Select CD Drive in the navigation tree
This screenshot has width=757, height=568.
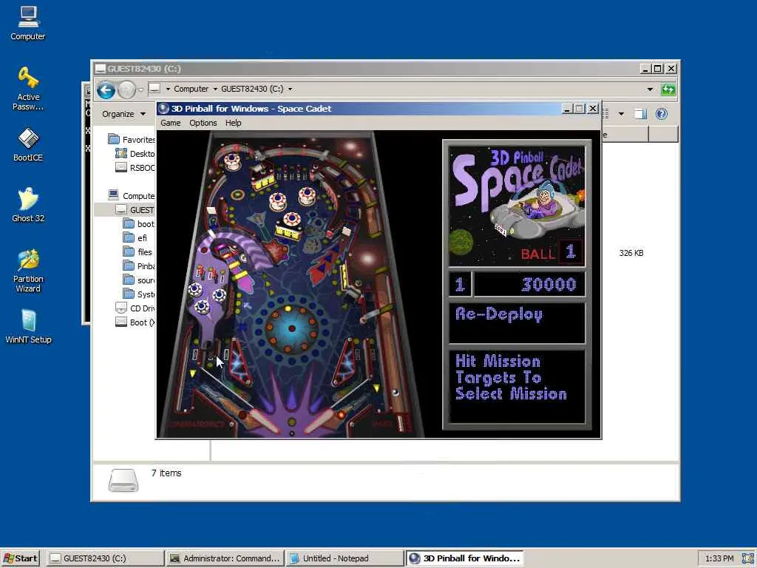[135, 308]
